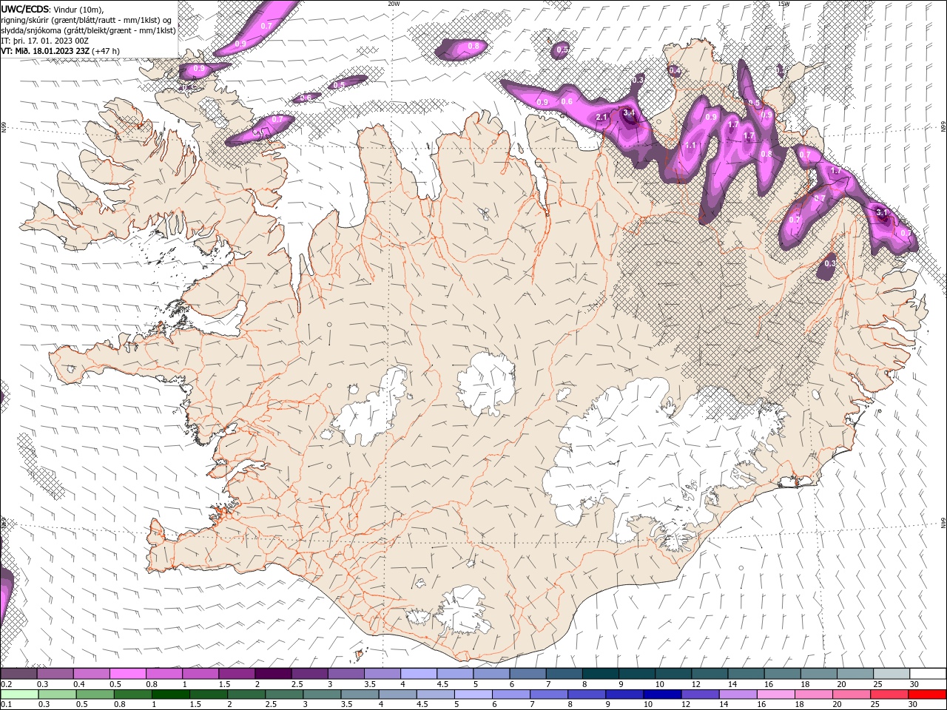Select the pale grey 25–30 swatch, upper scale
This screenshot has height=710, width=947.
[892, 674]
